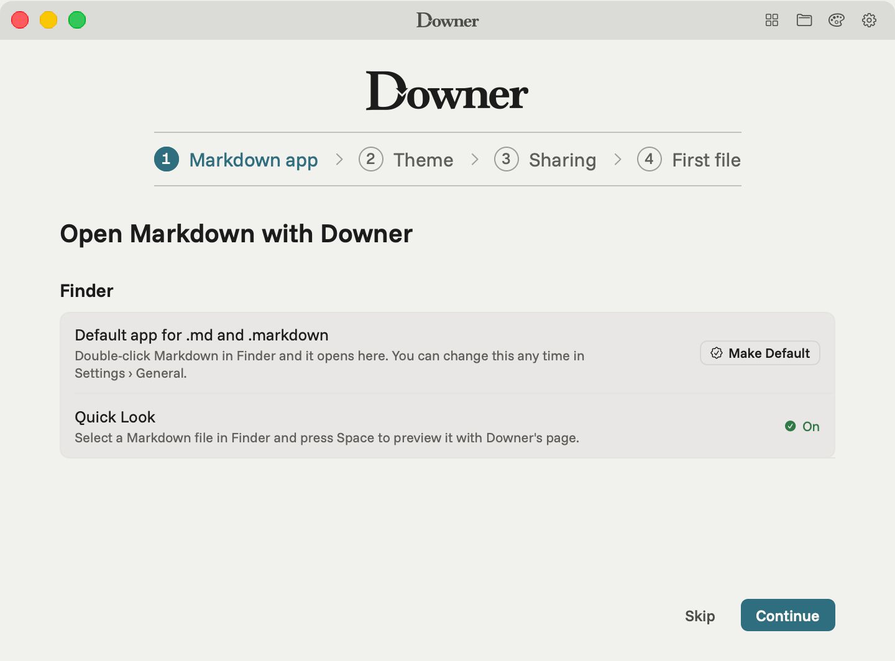Click the step 1 number circle
895x661 pixels.
(x=167, y=159)
